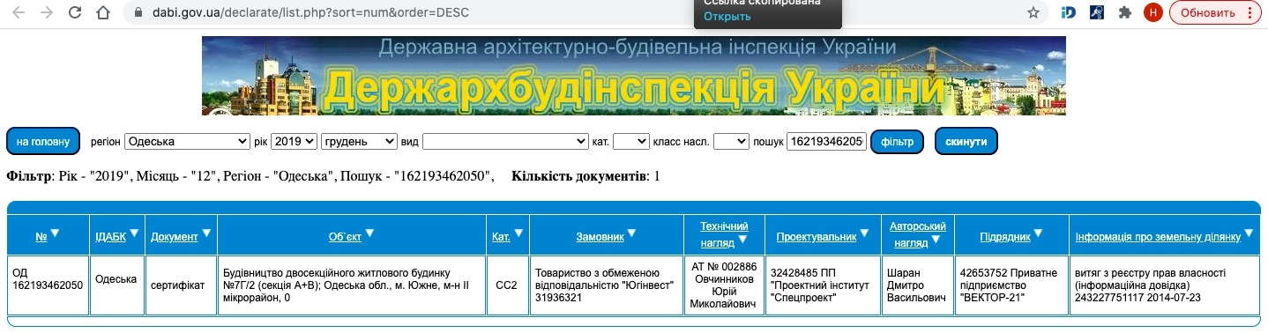Image resolution: width=1268 pixels, height=333 pixels.
Task: Open the регіон dropdown showing Одеська
Action: [x=187, y=141]
